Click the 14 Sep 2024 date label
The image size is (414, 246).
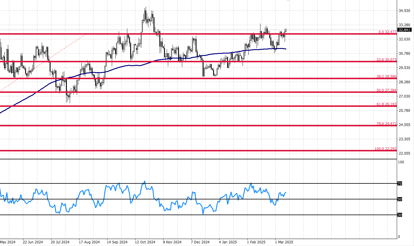click(x=117, y=242)
